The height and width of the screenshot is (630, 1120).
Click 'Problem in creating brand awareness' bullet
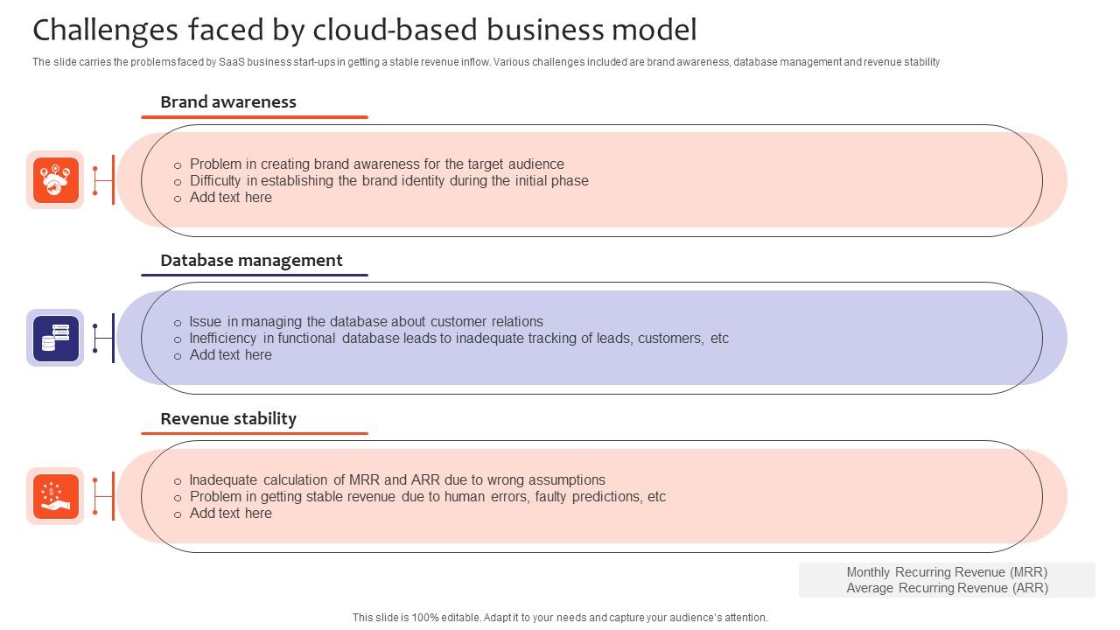(376, 164)
